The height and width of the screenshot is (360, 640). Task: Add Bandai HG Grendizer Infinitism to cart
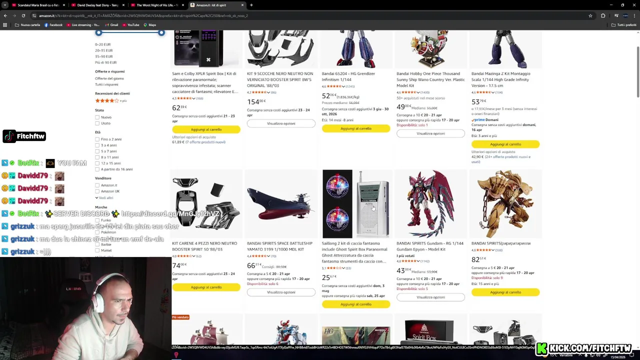tap(355, 128)
